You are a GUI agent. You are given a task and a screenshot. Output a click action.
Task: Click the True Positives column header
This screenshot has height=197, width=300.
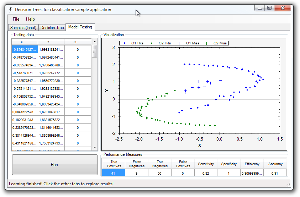coord(114,164)
